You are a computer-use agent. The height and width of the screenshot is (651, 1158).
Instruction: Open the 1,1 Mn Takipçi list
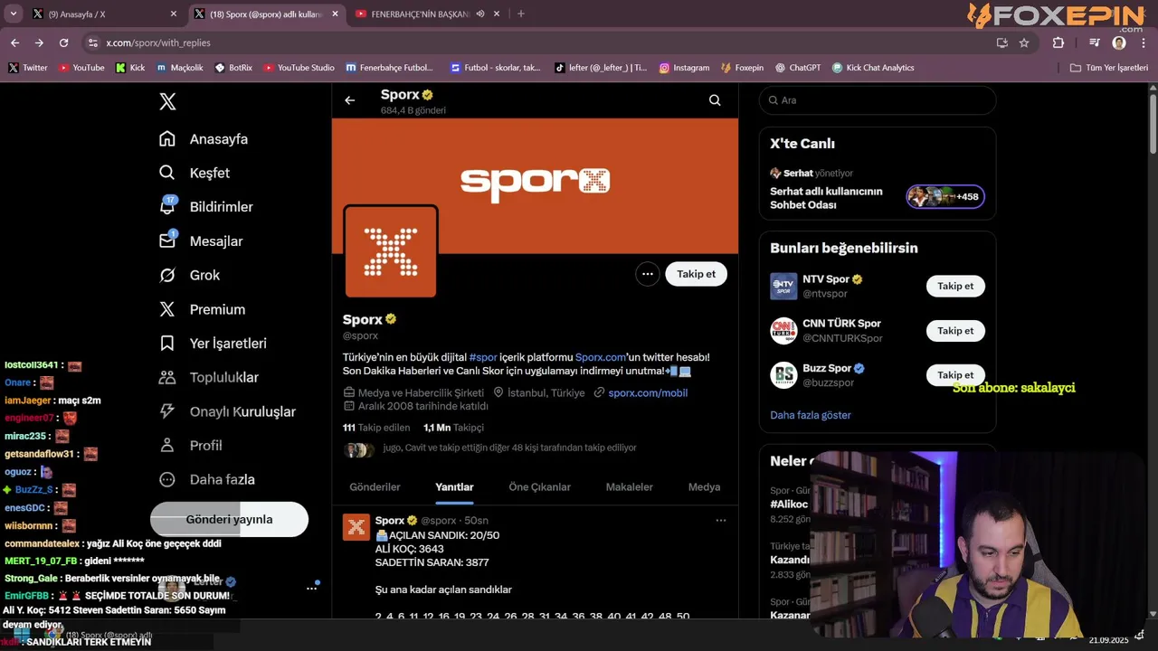453,428
